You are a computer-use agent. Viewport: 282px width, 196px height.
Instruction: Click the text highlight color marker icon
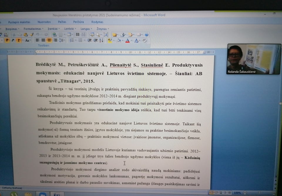pyautogui.click(x=110, y=41)
